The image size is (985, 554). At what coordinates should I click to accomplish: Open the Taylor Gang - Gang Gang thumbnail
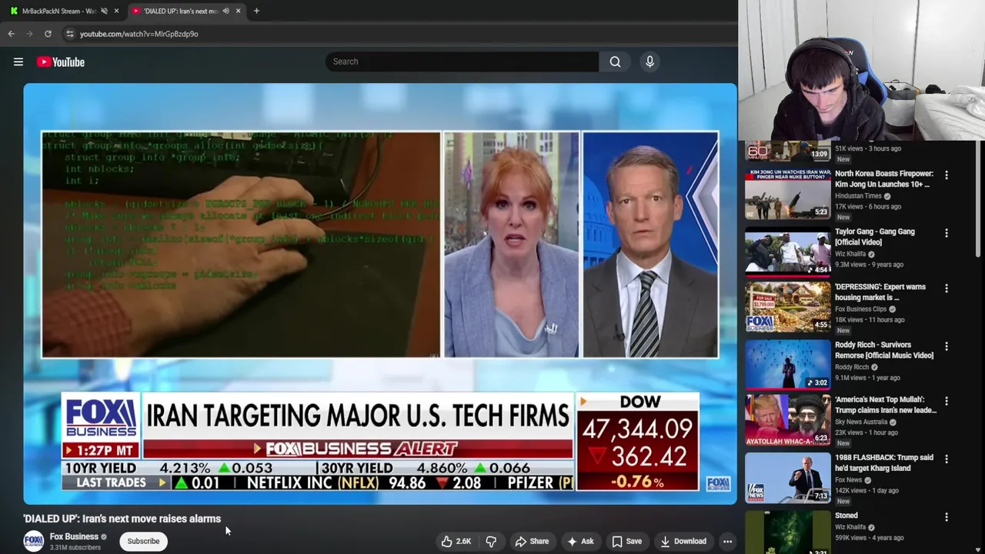[x=787, y=252]
